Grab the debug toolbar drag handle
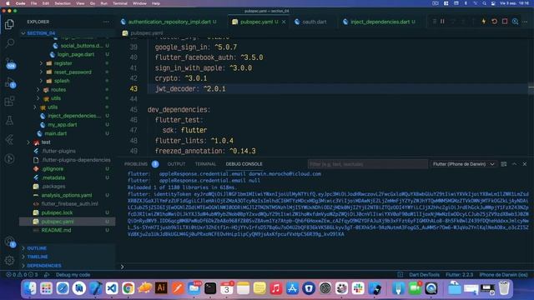534x300 pixels. click(434, 22)
